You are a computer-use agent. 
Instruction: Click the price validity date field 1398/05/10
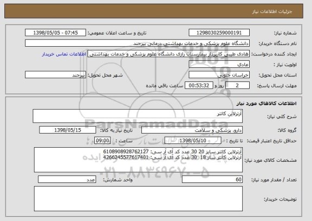click(193, 141)
